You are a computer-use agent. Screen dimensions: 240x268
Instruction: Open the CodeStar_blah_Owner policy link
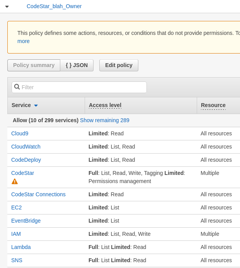[x=54, y=6]
